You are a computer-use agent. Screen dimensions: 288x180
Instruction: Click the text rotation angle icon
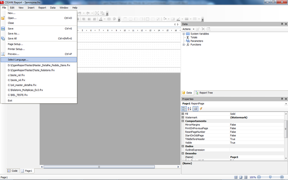114,19
